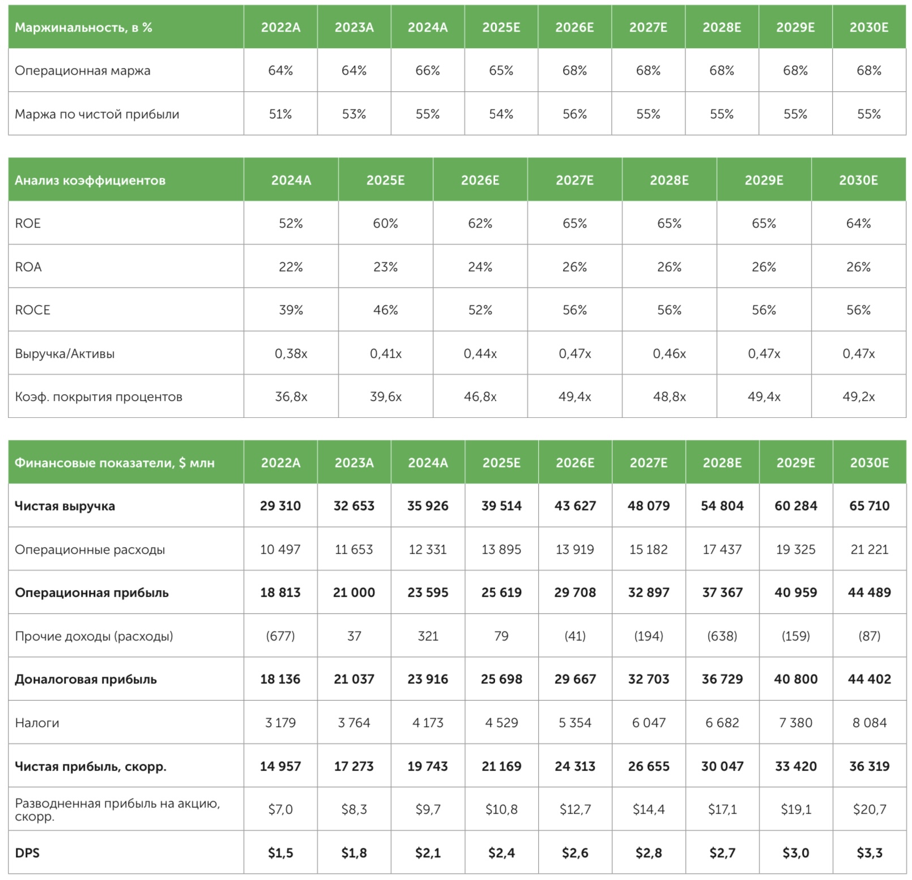
Task: Click the 2022A operating margin value 64%
Action: (280, 71)
